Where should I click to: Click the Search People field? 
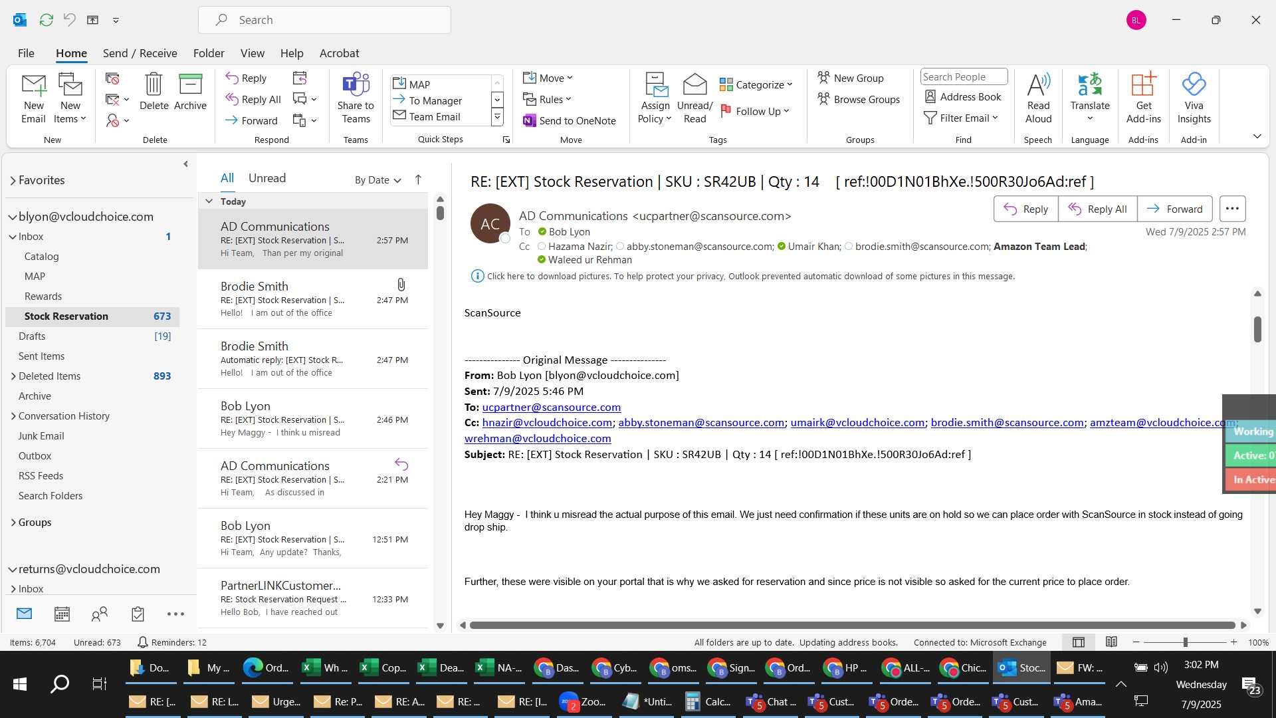click(964, 77)
